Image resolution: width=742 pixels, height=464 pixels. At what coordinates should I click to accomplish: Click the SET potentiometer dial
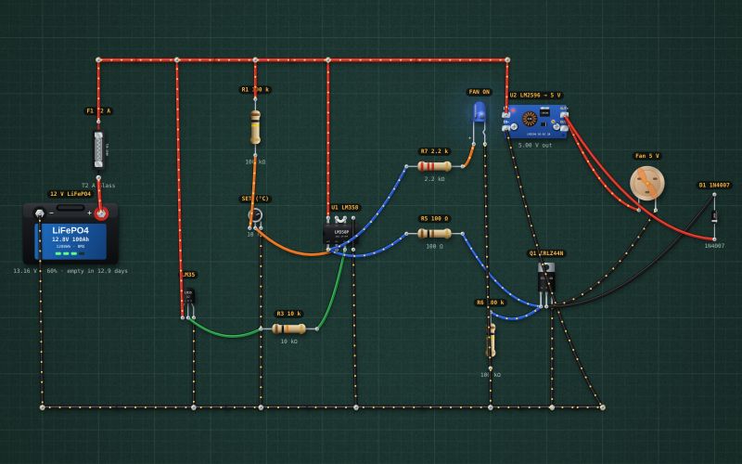255,215
